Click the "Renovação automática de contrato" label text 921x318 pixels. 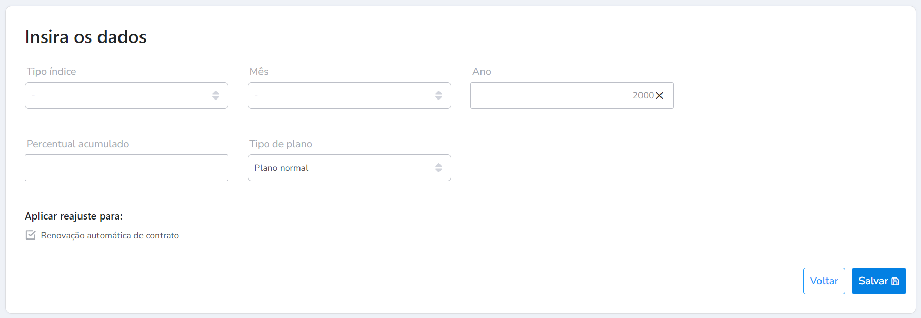pos(110,236)
